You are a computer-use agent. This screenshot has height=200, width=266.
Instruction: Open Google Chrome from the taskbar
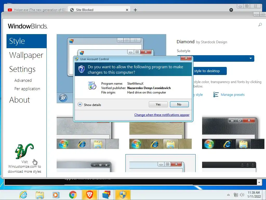pos(73,195)
